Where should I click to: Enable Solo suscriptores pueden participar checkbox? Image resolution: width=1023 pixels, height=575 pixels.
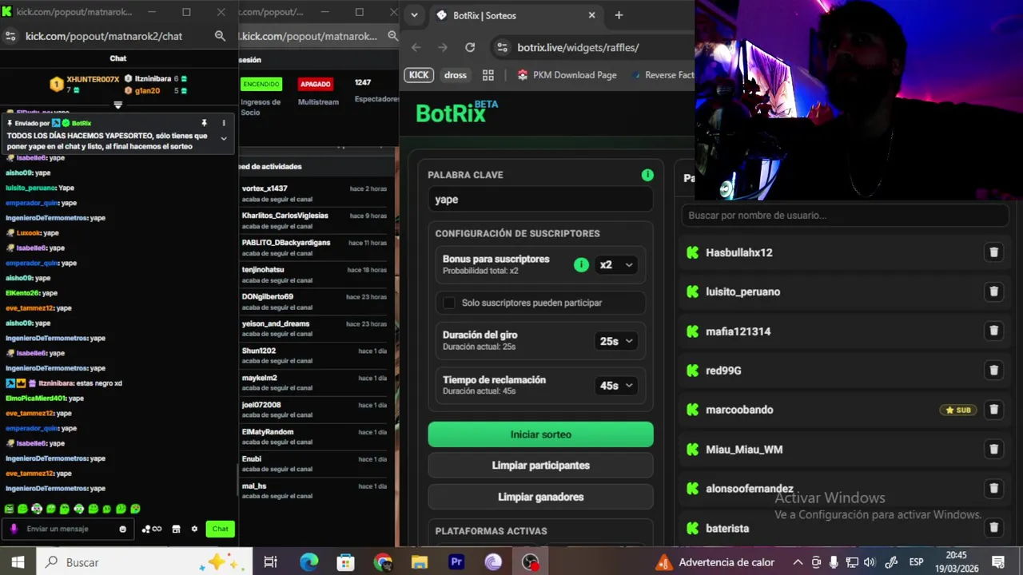(449, 303)
